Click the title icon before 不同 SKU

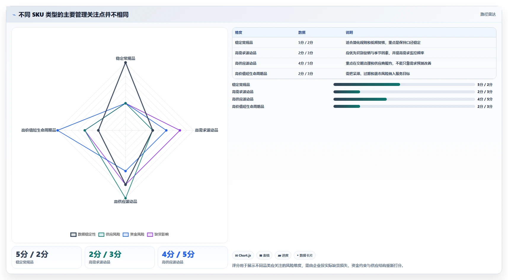tap(14, 15)
